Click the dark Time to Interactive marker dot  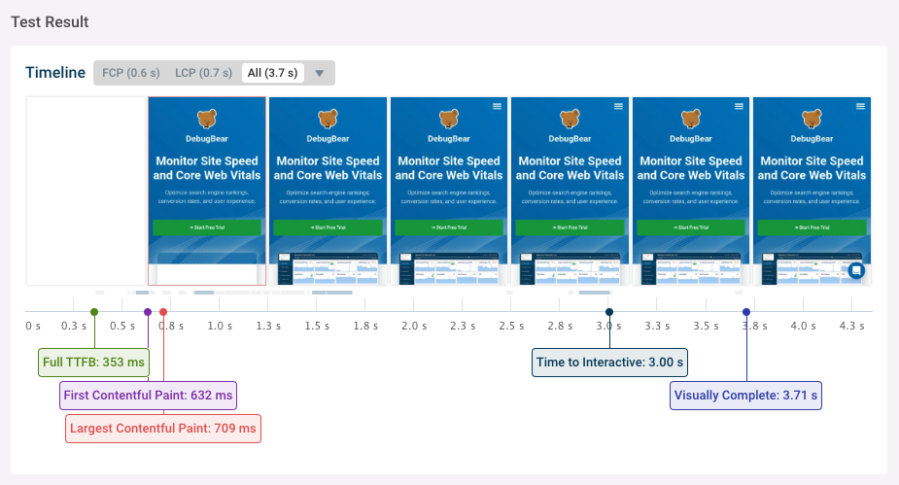(609, 312)
